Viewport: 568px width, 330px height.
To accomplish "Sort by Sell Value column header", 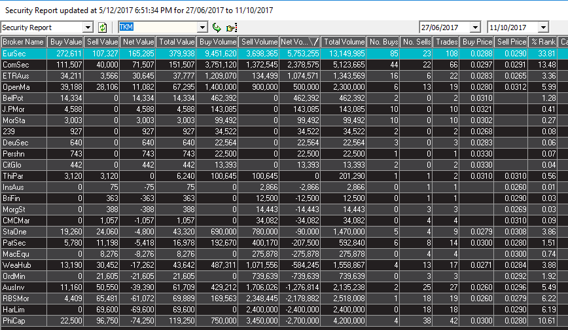I will (x=102, y=42).
